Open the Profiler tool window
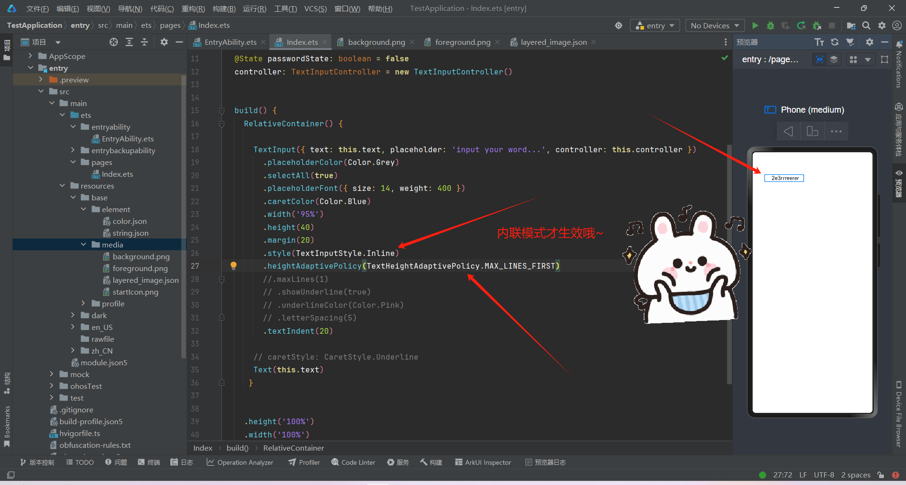Image resolution: width=906 pixels, height=485 pixels. (304, 462)
